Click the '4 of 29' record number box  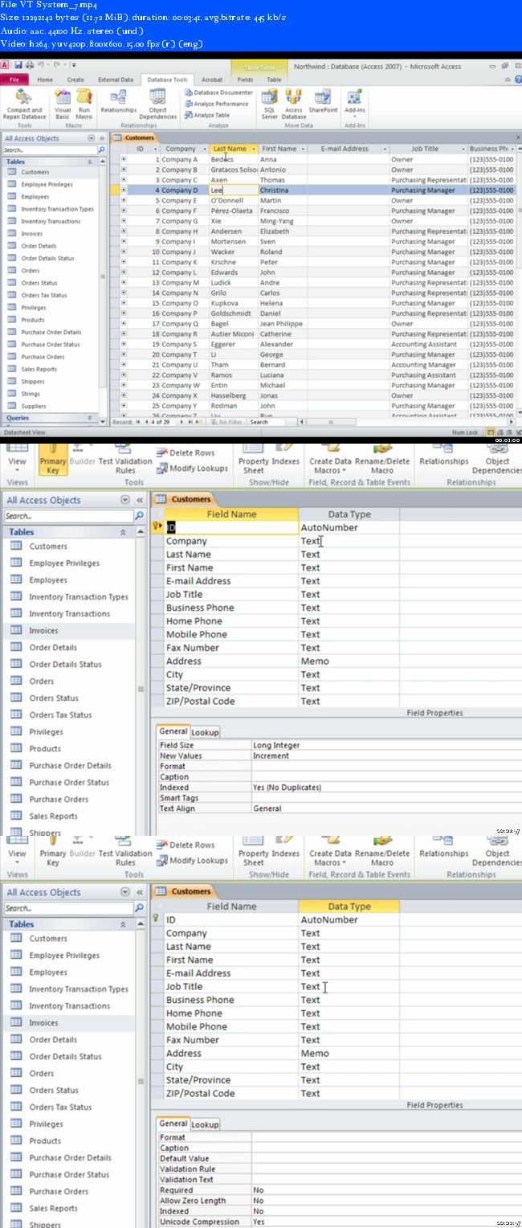161,422
